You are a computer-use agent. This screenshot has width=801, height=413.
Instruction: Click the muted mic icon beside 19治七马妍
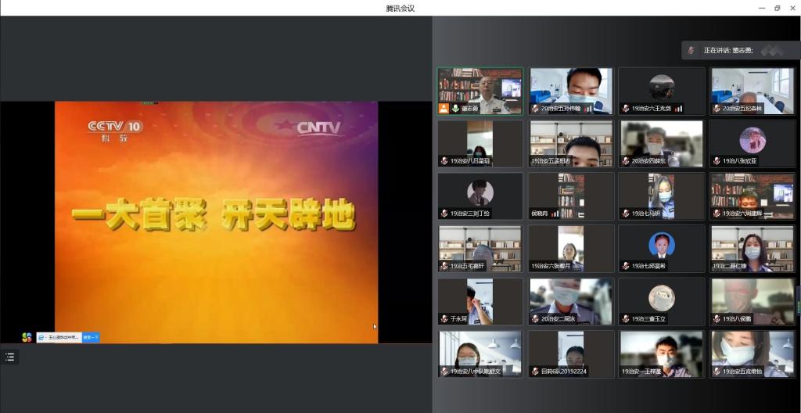[626, 214]
